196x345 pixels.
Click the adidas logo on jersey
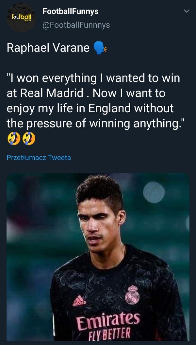click(x=79, y=300)
